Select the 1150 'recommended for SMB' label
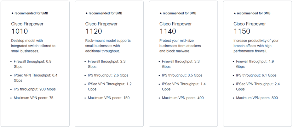Image resolution: width=293 pixels, height=127 pixels. tap(254, 13)
